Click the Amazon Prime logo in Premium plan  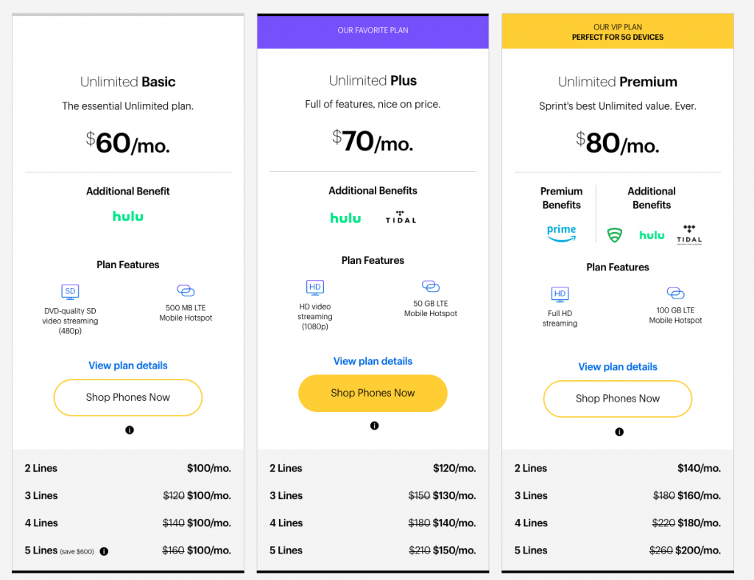pos(561,233)
